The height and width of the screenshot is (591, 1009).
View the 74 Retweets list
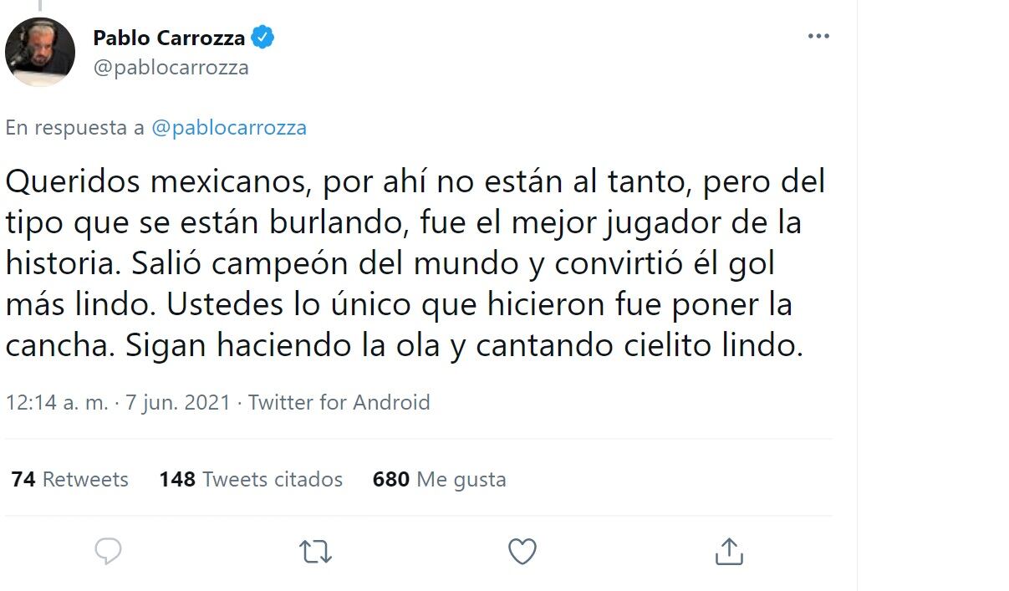click(x=70, y=479)
